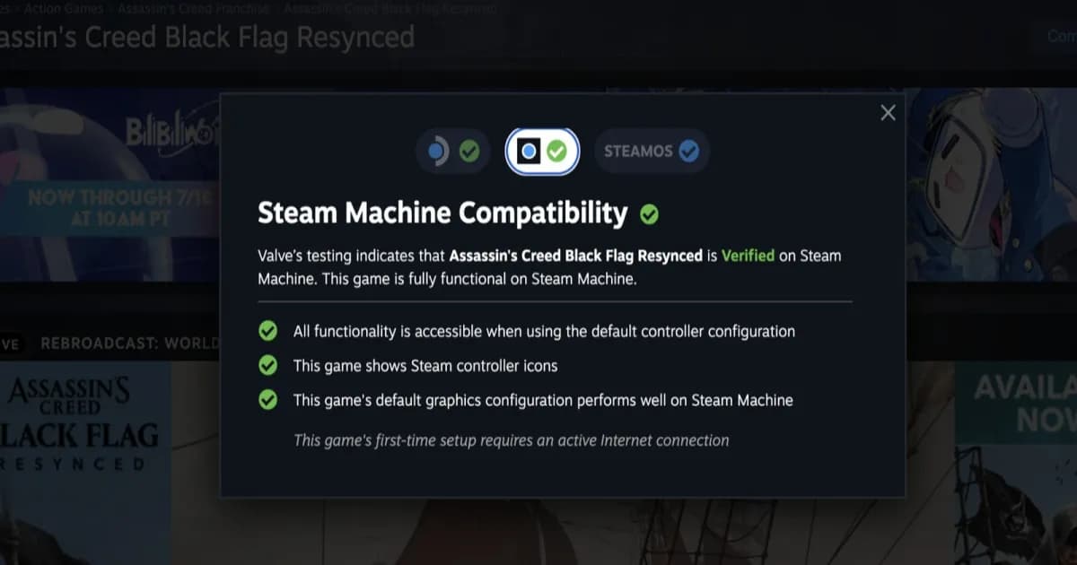1077x565 pixels.
Task: Click the Steam Machine Compatibility heading
Action: click(442, 213)
